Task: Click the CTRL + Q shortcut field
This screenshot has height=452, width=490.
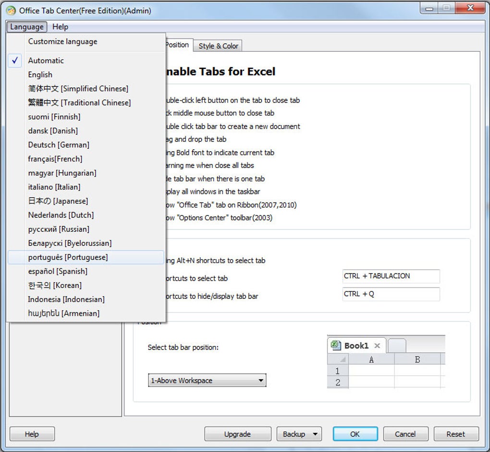Action: click(391, 294)
